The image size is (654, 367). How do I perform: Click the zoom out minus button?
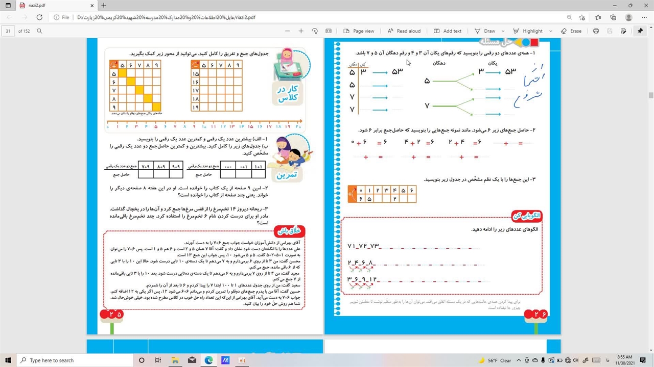pos(287,31)
